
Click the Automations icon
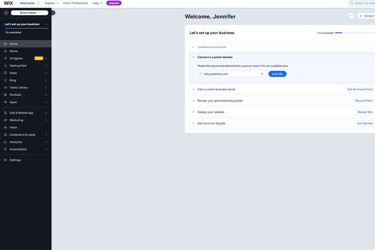click(x=5, y=149)
